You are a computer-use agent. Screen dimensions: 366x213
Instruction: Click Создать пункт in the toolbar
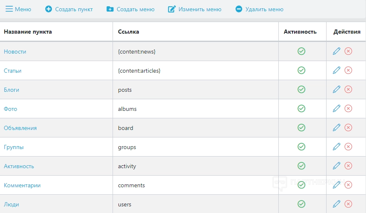69,9
